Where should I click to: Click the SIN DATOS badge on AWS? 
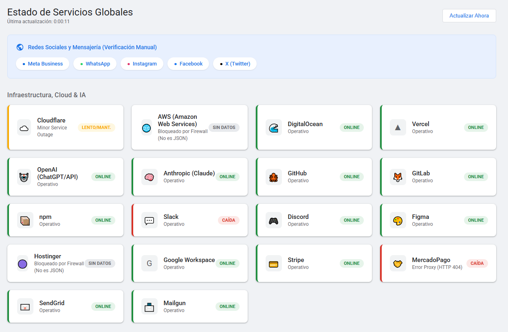coord(224,128)
